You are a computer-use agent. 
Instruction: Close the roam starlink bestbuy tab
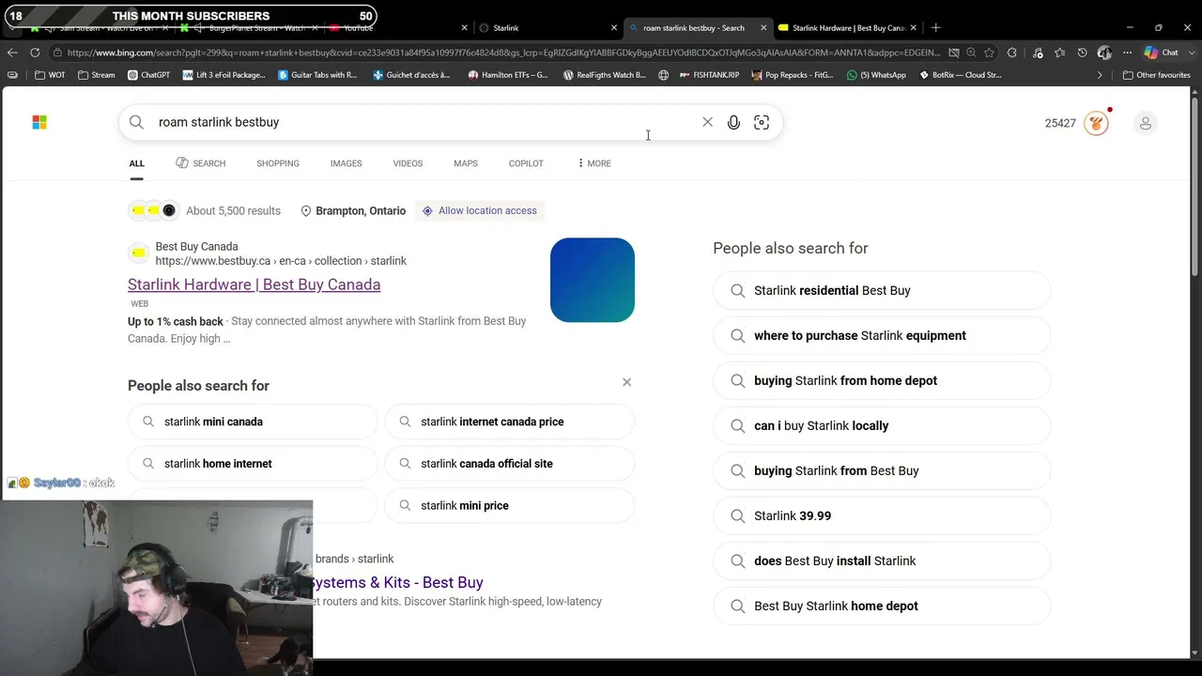[x=763, y=27]
